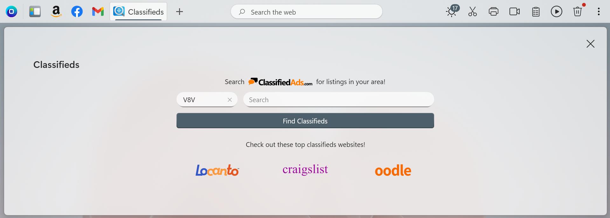Image resolution: width=610 pixels, height=218 pixels.
Task: Open the Gmail shortcut icon
Action: click(x=98, y=12)
